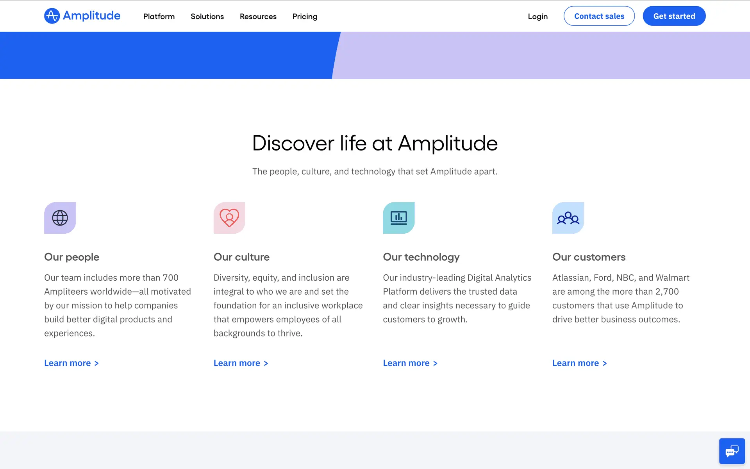Click the heart icon above Our culture
Viewport: 750px width, 469px height.
tap(229, 218)
